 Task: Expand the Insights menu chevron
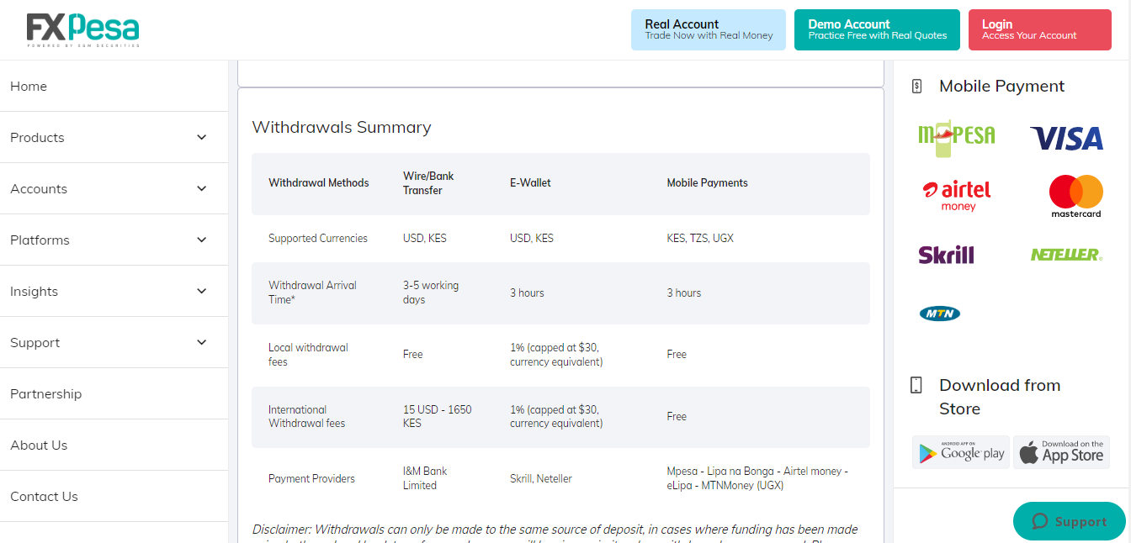(202, 291)
